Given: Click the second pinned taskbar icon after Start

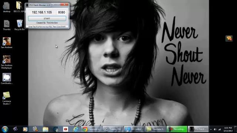Looking at the screenshot, I should click(15, 129).
